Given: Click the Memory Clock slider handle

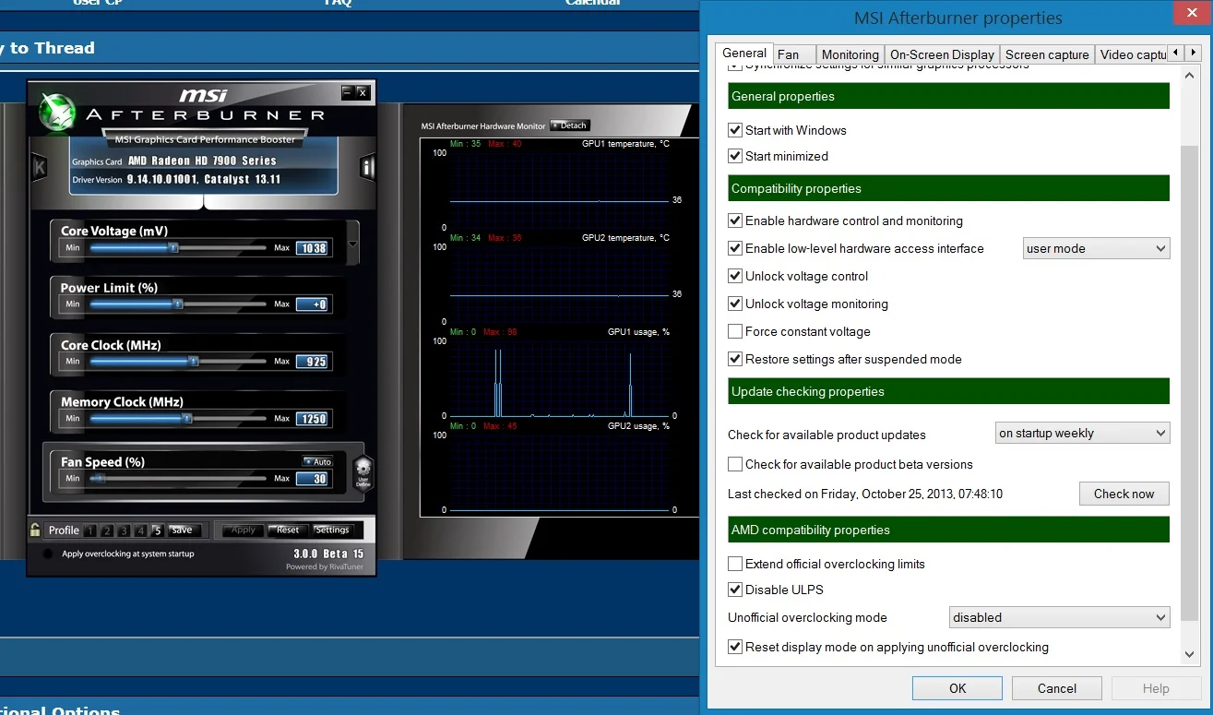Looking at the screenshot, I should coord(187,419).
